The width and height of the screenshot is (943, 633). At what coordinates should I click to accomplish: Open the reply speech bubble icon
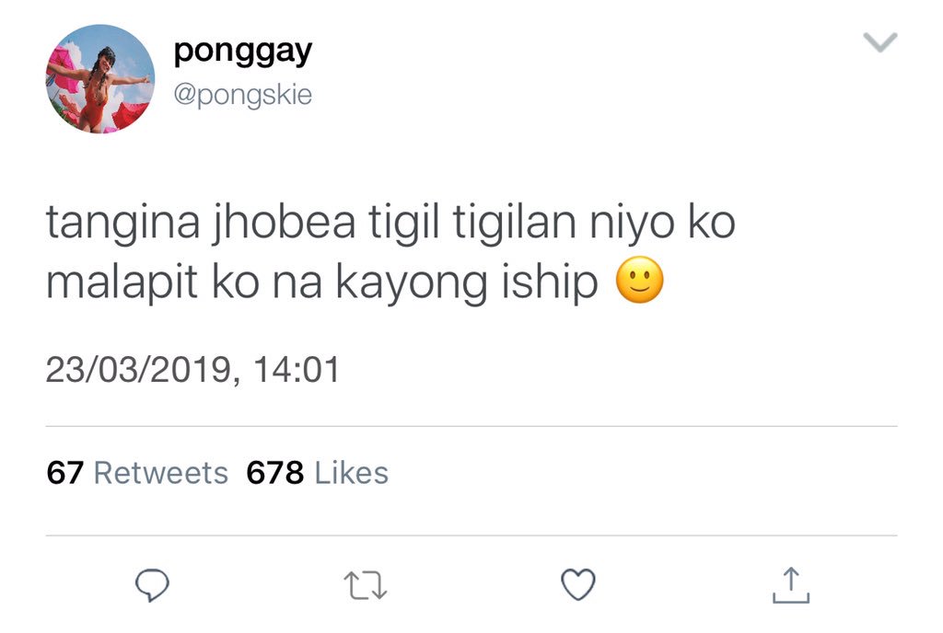[x=152, y=584]
